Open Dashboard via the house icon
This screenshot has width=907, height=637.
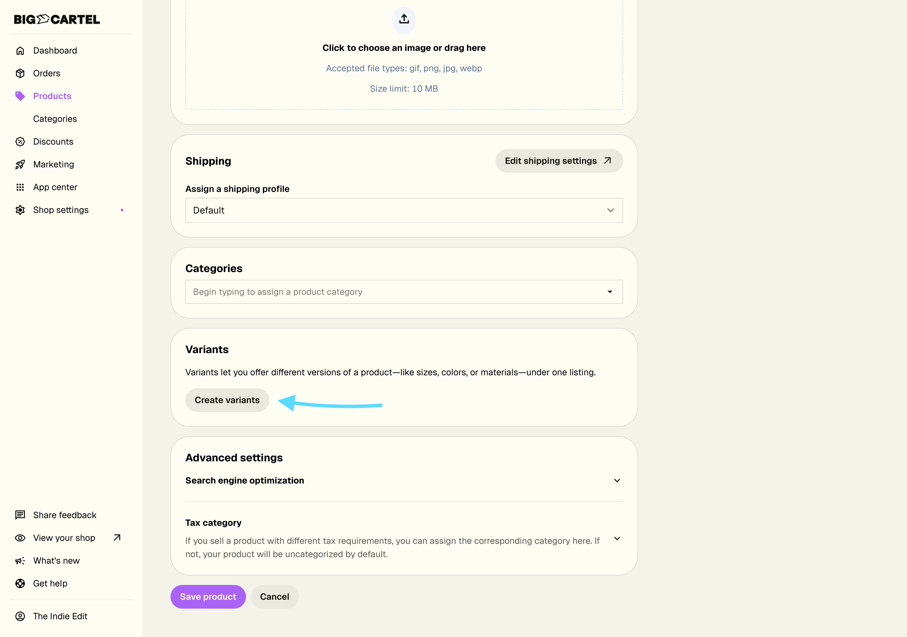click(20, 51)
